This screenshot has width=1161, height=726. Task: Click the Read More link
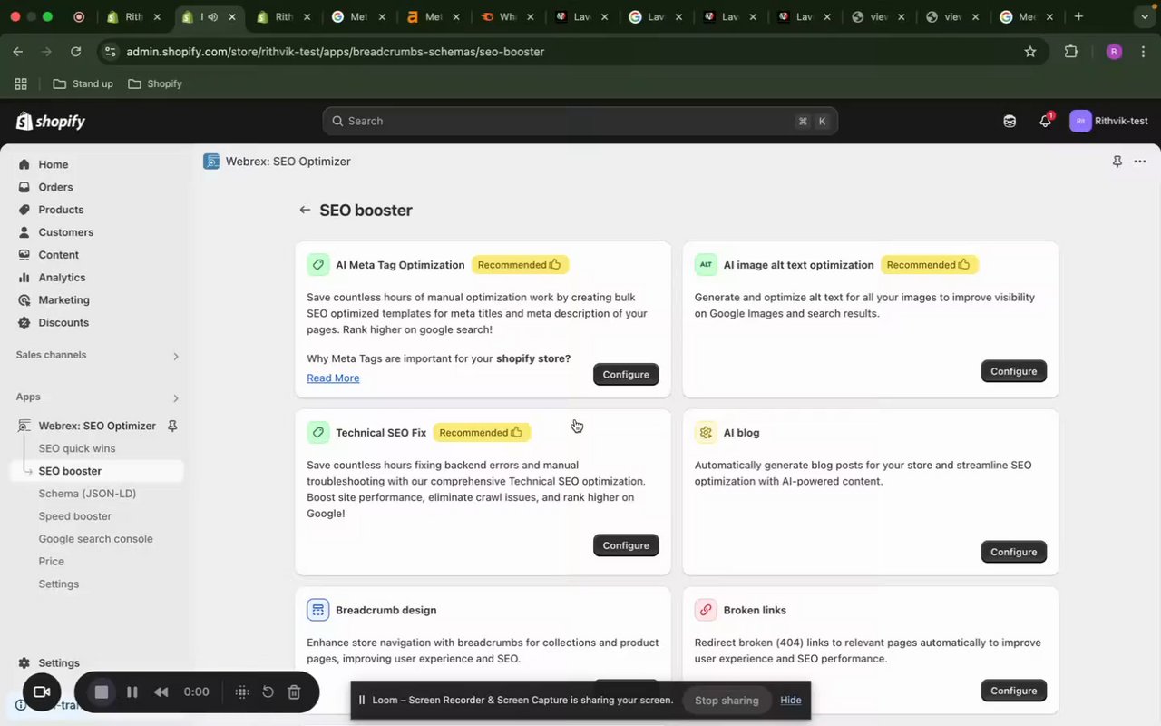click(333, 378)
